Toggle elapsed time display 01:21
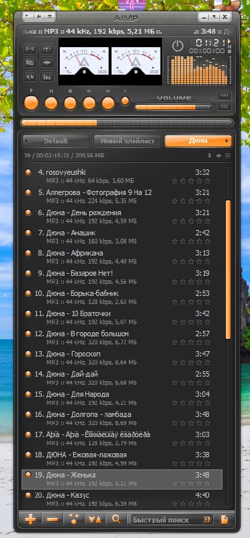 (x=210, y=42)
